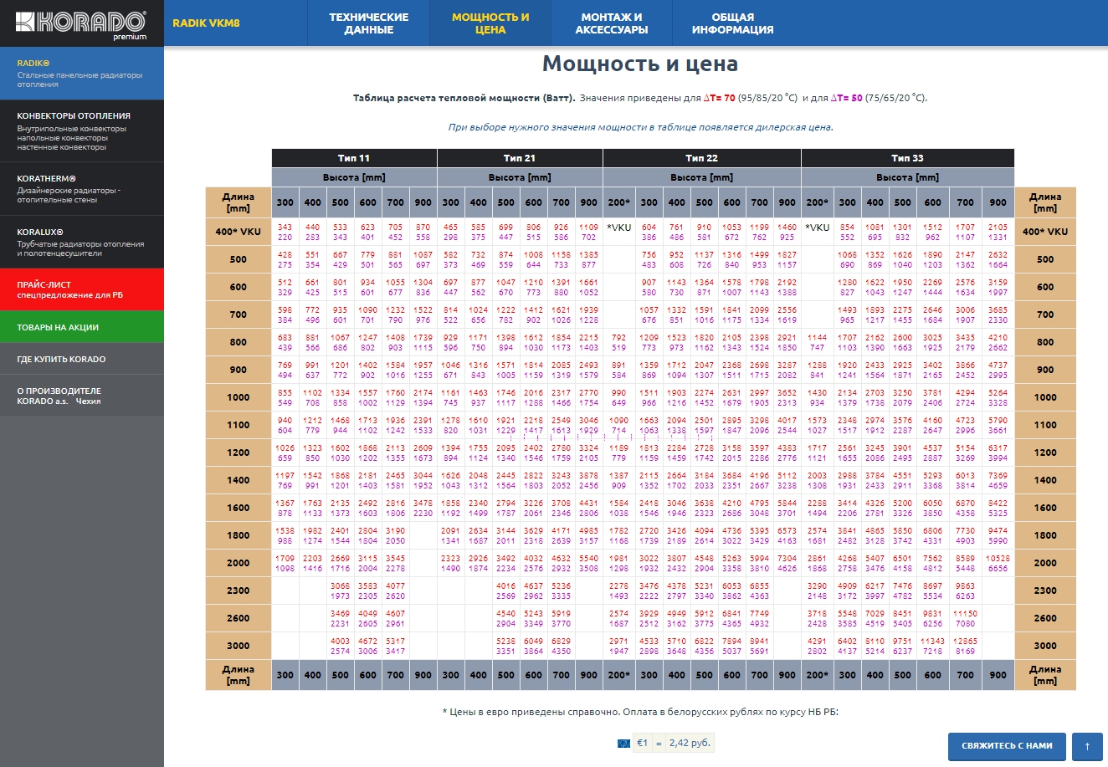Select the МОЩНОСТЬ И ЦЕНА tab
The width and height of the screenshot is (1108, 767).
490,23
